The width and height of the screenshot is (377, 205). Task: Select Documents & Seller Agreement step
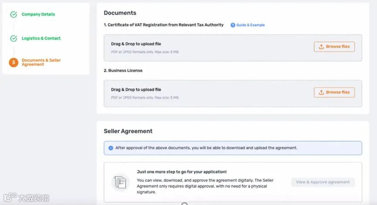(41, 62)
